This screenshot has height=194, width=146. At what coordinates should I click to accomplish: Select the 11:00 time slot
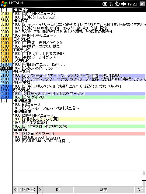click(6, 39)
